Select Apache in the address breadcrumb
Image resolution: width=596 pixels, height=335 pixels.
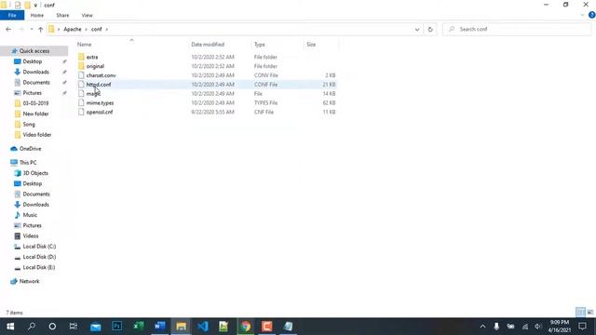(x=73, y=29)
